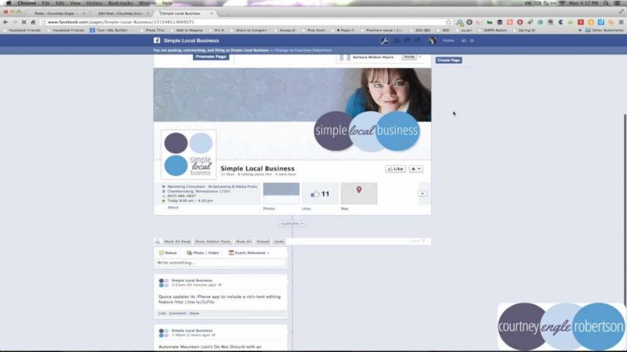Bookmark page with star icon
Image resolution: width=627 pixels, height=352 pixels.
448,23
